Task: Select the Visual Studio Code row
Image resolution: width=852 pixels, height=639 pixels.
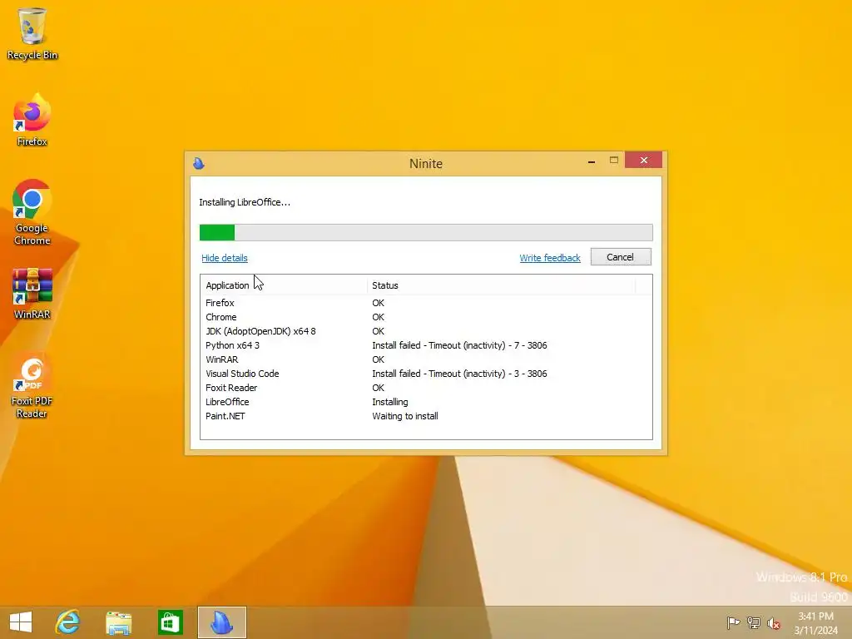Action: (x=426, y=374)
